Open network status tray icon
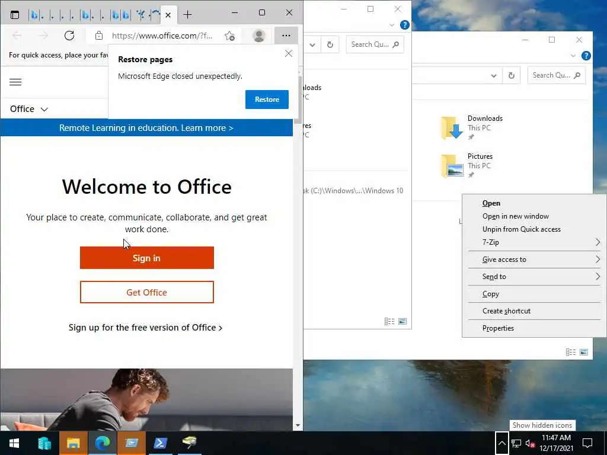Image resolution: width=607 pixels, height=455 pixels. 516,443
